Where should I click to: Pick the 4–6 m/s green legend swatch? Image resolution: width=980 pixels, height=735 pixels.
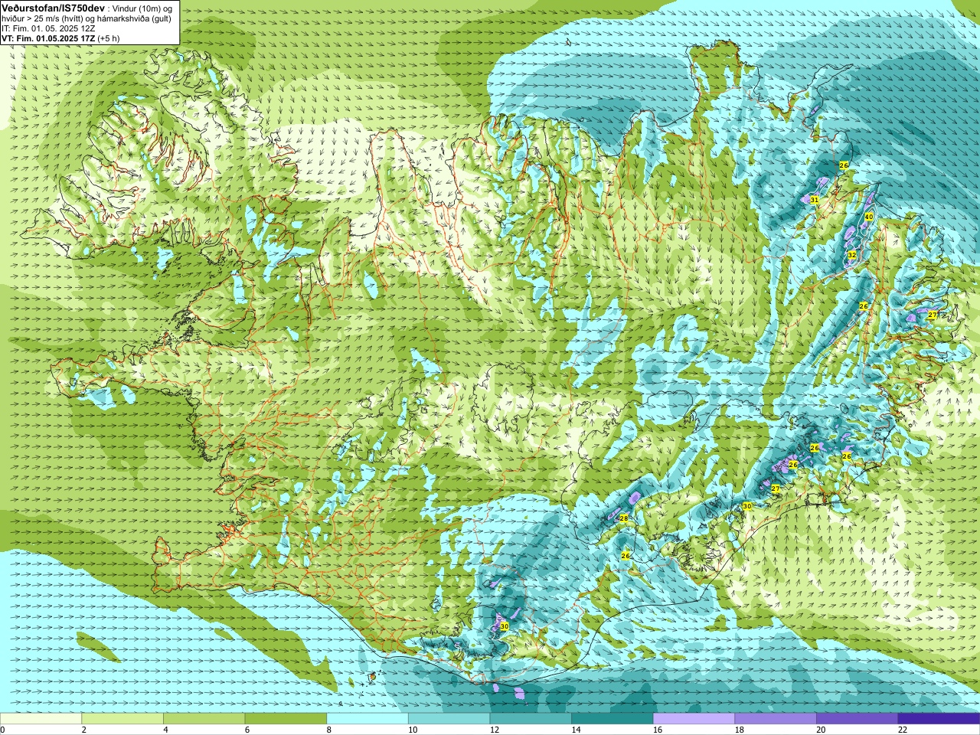(204, 719)
